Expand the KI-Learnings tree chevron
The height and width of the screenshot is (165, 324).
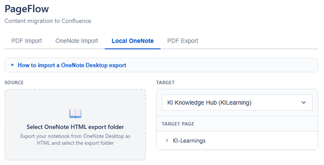click(167, 141)
